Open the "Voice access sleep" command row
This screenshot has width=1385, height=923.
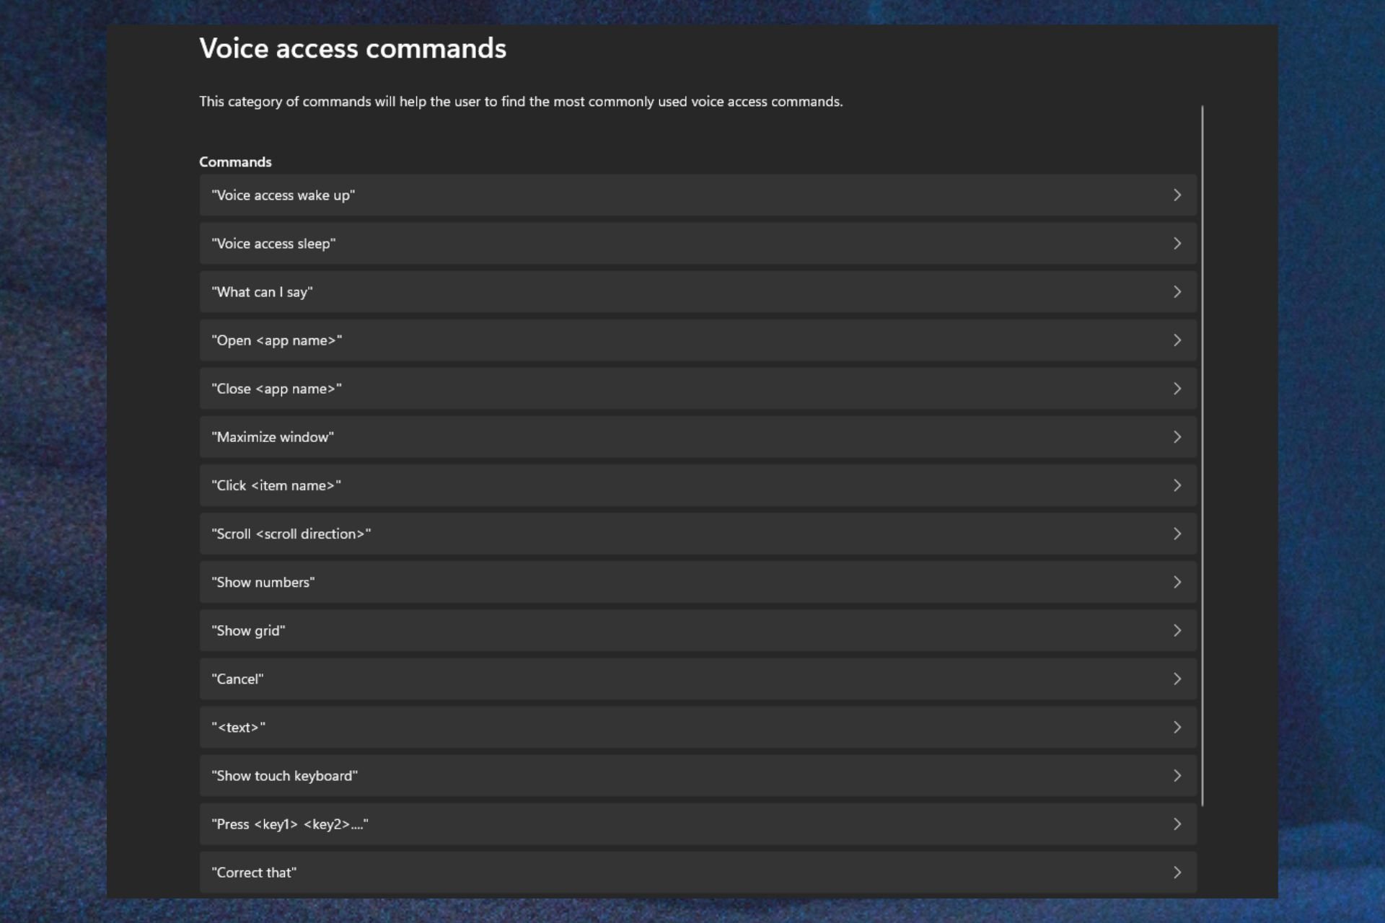(698, 244)
